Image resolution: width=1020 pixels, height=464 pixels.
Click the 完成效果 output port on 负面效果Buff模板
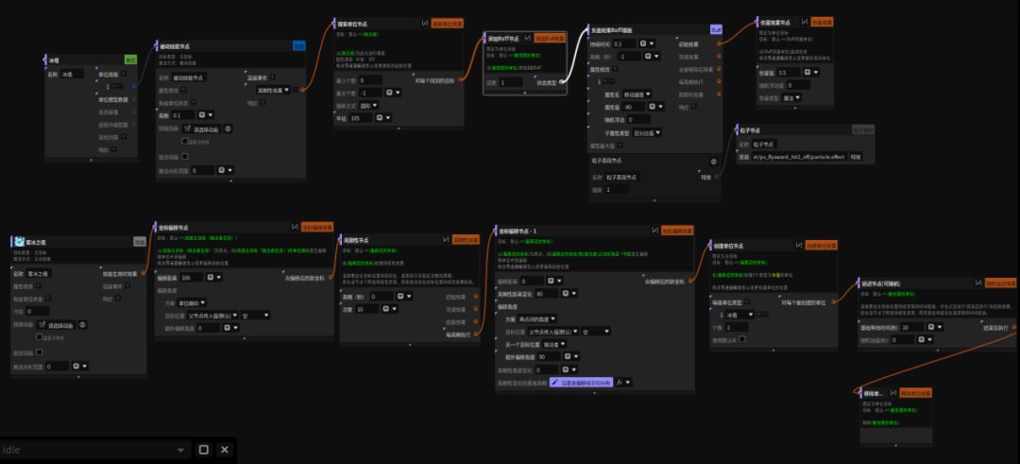[x=719, y=57]
